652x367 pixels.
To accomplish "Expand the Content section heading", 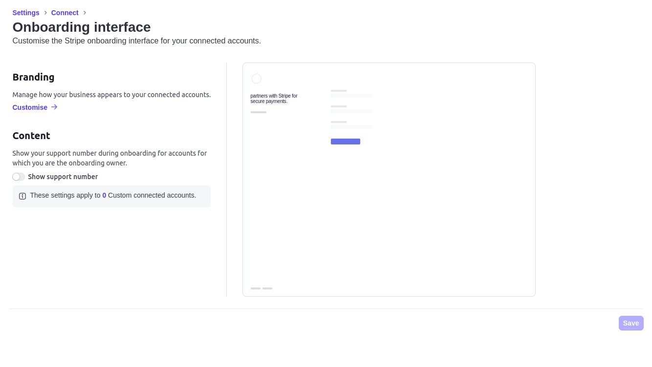I will click(31, 136).
